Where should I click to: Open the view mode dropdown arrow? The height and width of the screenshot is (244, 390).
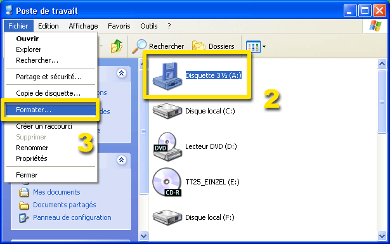[264, 46]
